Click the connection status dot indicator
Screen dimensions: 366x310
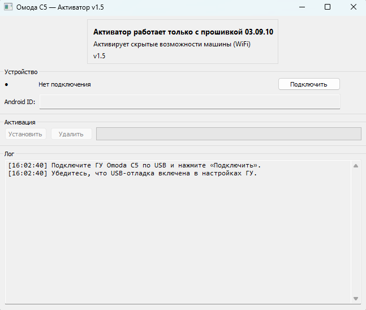[6, 85]
